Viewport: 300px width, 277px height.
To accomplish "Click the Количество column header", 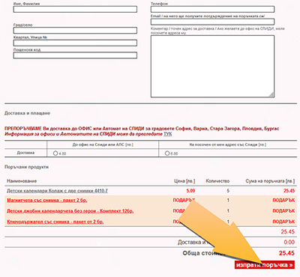I will (217, 181).
